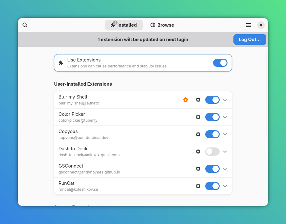Enable the Dash to Dock extension

pyautogui.click(x=212, y=152)
